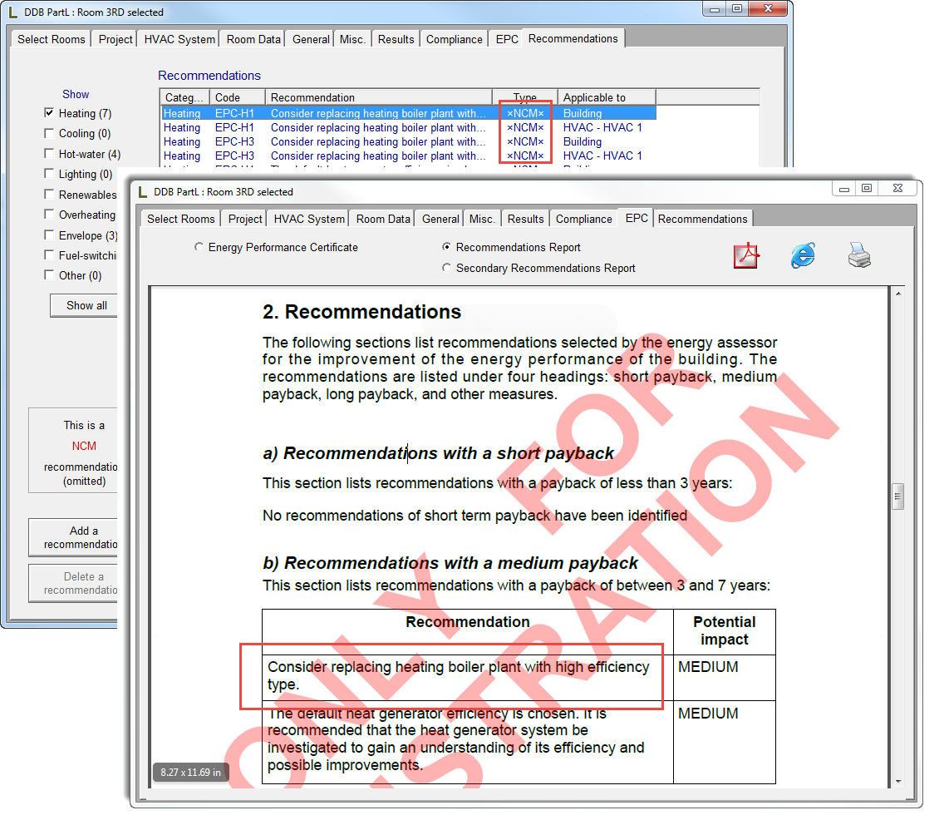Select EPC-H1 row applicable to HVAC - HVAC 1
The height and width of the screenshot is (820, 944).
[x=408, y=127]
